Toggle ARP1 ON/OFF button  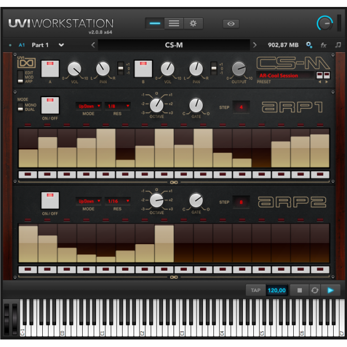50,105
